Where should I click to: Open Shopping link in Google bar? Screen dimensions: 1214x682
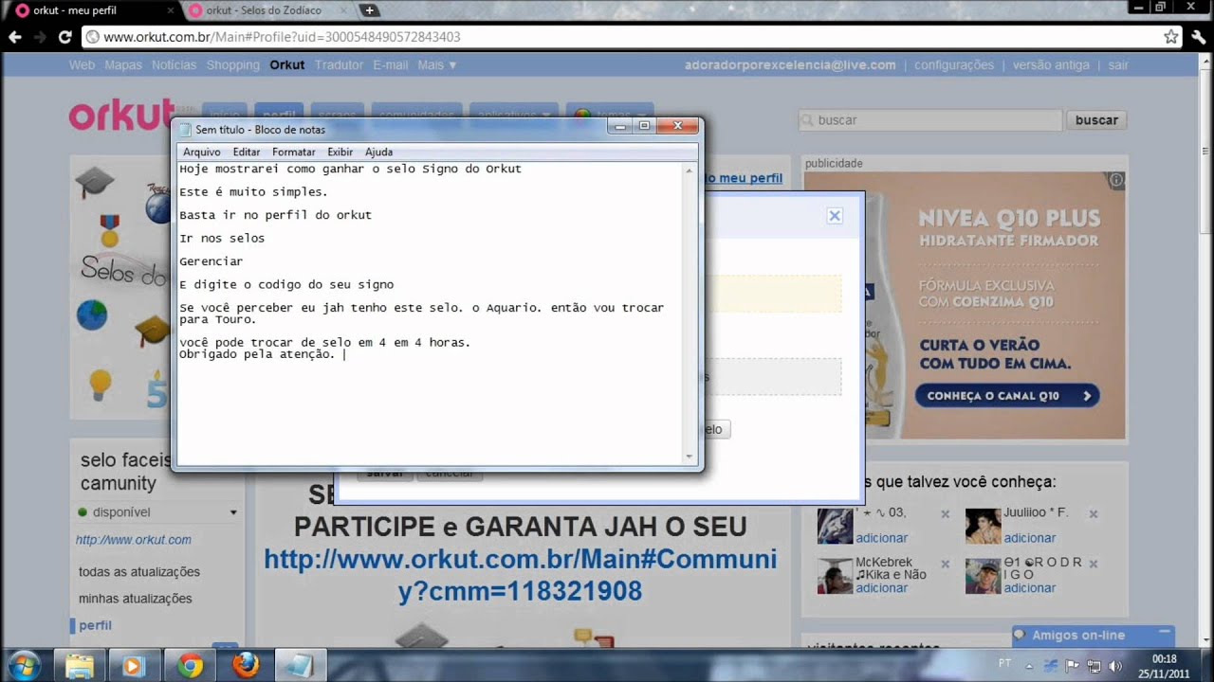point(232,65)
